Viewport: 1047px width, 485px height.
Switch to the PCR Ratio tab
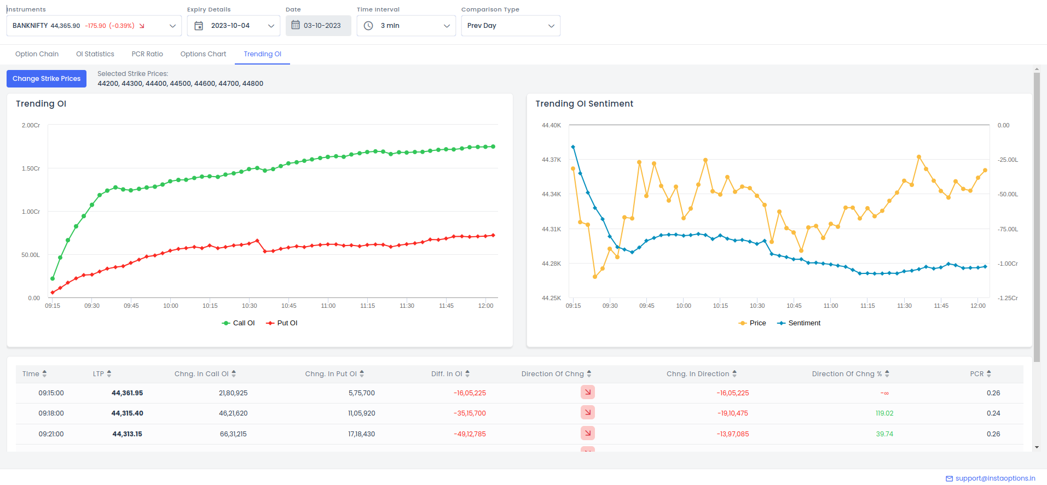147,54
